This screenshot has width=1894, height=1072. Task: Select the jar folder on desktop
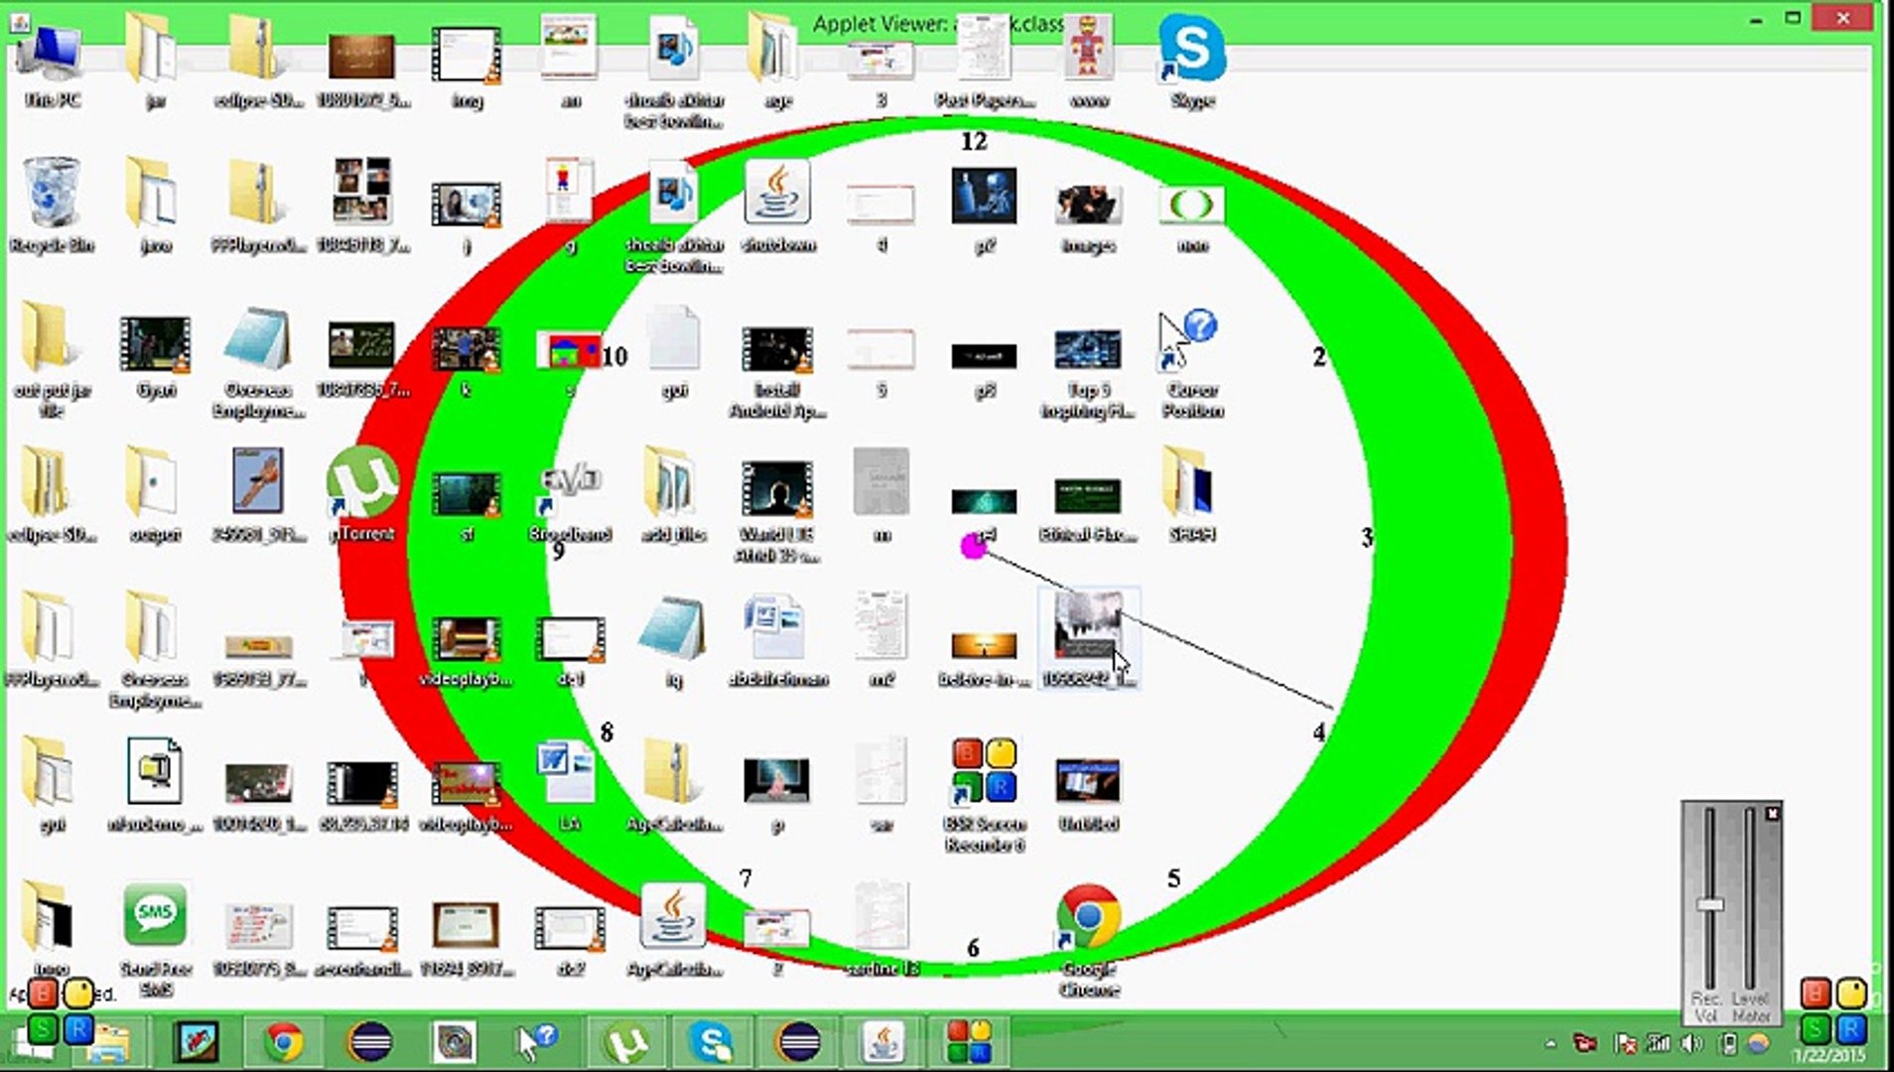coord(156,62)
